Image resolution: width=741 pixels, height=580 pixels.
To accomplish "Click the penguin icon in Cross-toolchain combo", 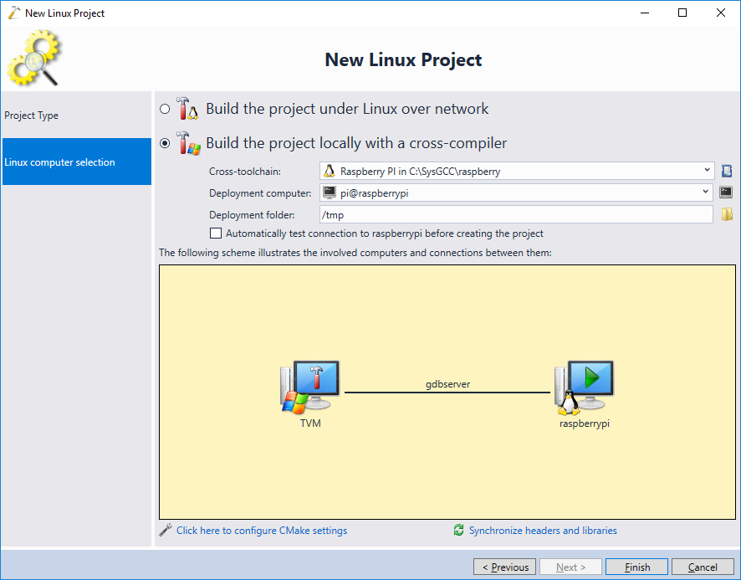I will pyautogui.click(x=330, y=171).
